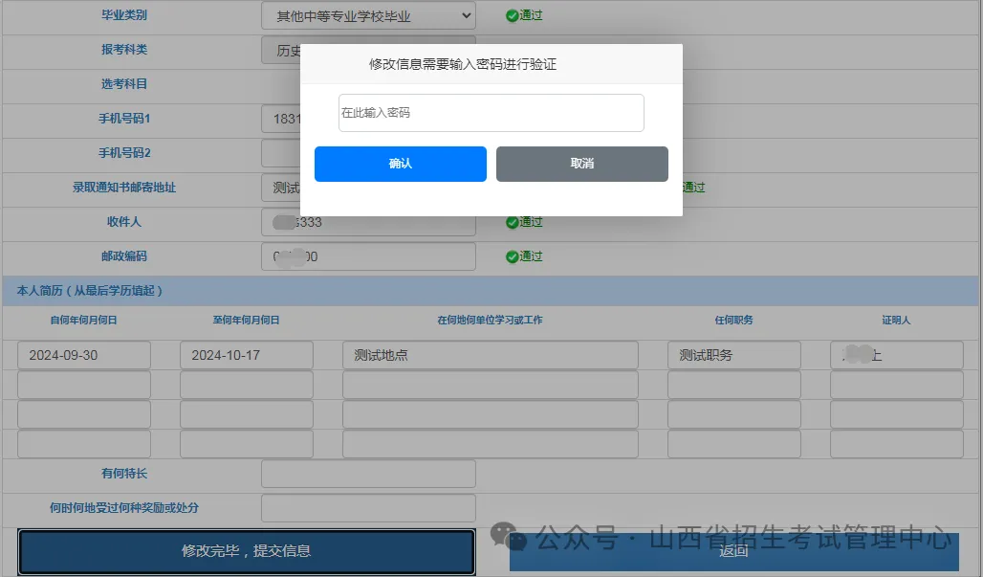Image resolution: width=983 pixels, height=577 pixels.
Task: Confirm the password with the 确认 button
Action: (401, 164)
